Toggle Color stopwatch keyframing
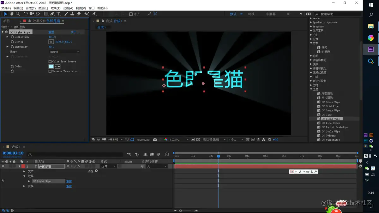 pos(12,66)
